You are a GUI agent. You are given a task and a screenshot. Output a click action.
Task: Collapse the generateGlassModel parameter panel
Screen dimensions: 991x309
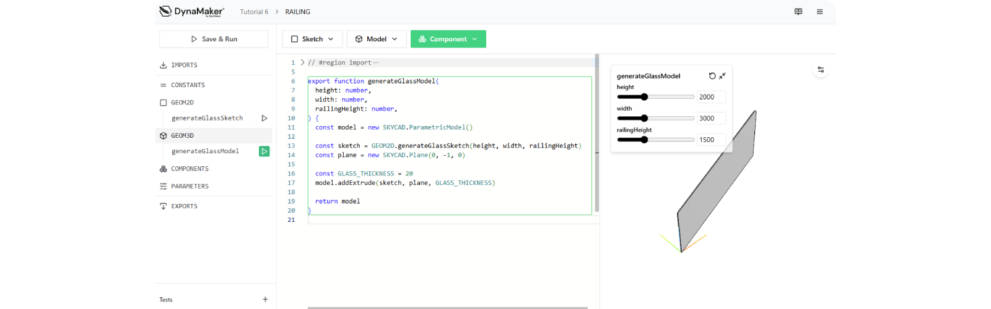(722, 76)
